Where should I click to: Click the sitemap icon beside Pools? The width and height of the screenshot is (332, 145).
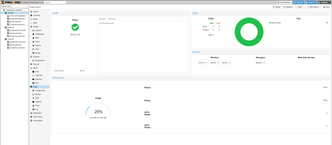point(33,106)
